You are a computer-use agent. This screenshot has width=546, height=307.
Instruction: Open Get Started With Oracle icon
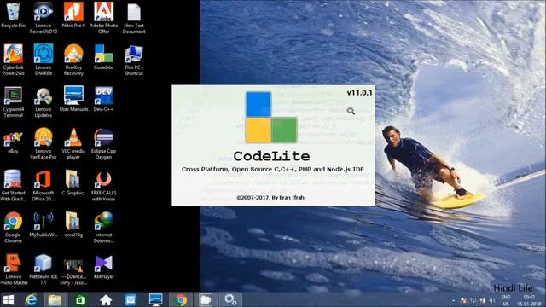click(x=14, y=185)
